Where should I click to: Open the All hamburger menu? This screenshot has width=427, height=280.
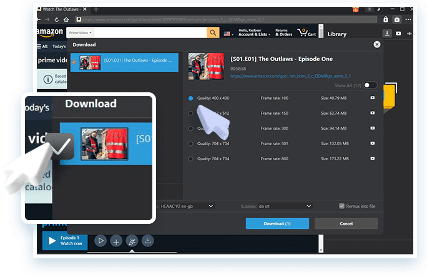(42, 46)
